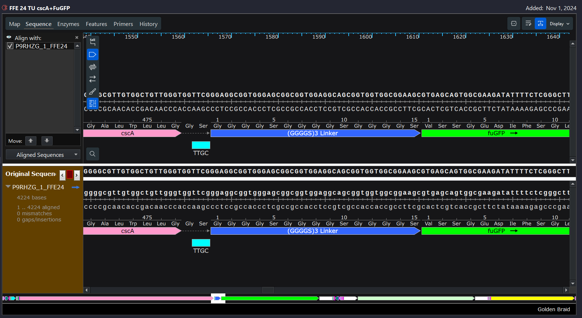Open the Display dropdown menu
582x318 pixels.
tap(559, 24)
